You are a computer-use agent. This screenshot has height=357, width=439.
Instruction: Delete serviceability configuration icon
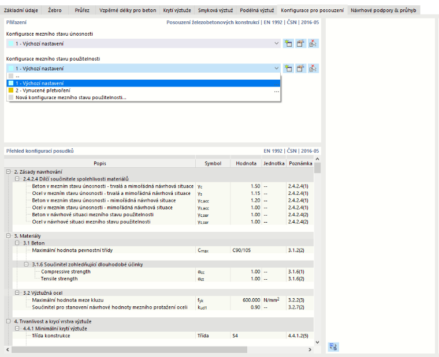click(x=313, y=69)
